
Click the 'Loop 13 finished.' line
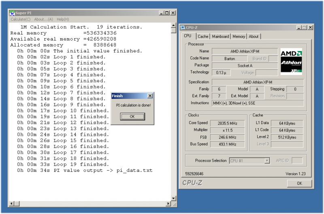(63, 128)
